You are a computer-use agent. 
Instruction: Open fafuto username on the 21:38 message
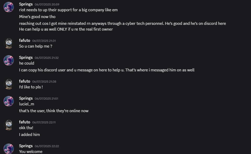coord(25,81)
